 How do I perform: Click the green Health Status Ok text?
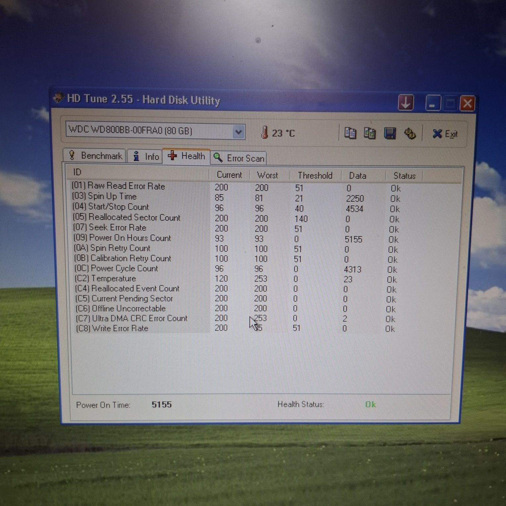pyautogui.click(x=370, y=404)
